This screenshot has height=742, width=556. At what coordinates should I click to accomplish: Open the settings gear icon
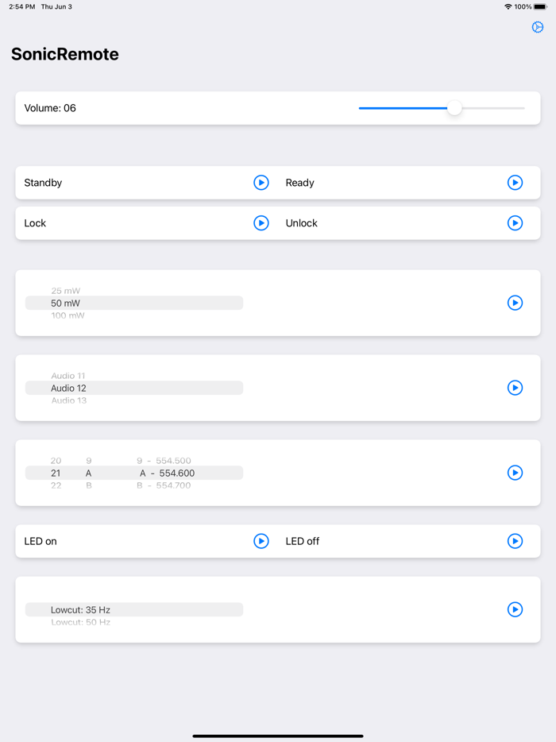[x=538, y=27]
